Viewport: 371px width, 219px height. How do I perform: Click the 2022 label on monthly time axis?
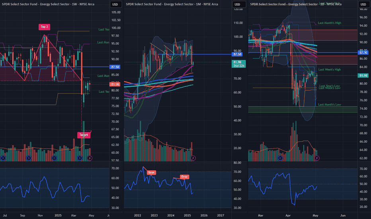(137, 215)
